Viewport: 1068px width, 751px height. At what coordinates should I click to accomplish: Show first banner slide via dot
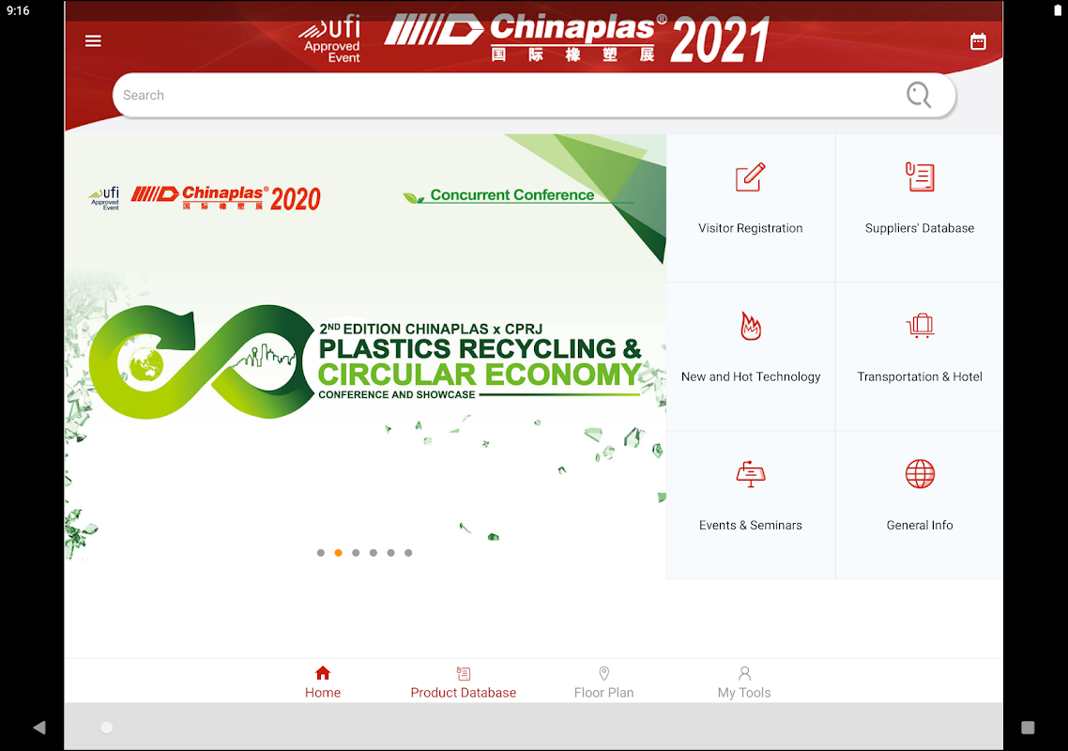pyautogui.click(x=321, y=553)
